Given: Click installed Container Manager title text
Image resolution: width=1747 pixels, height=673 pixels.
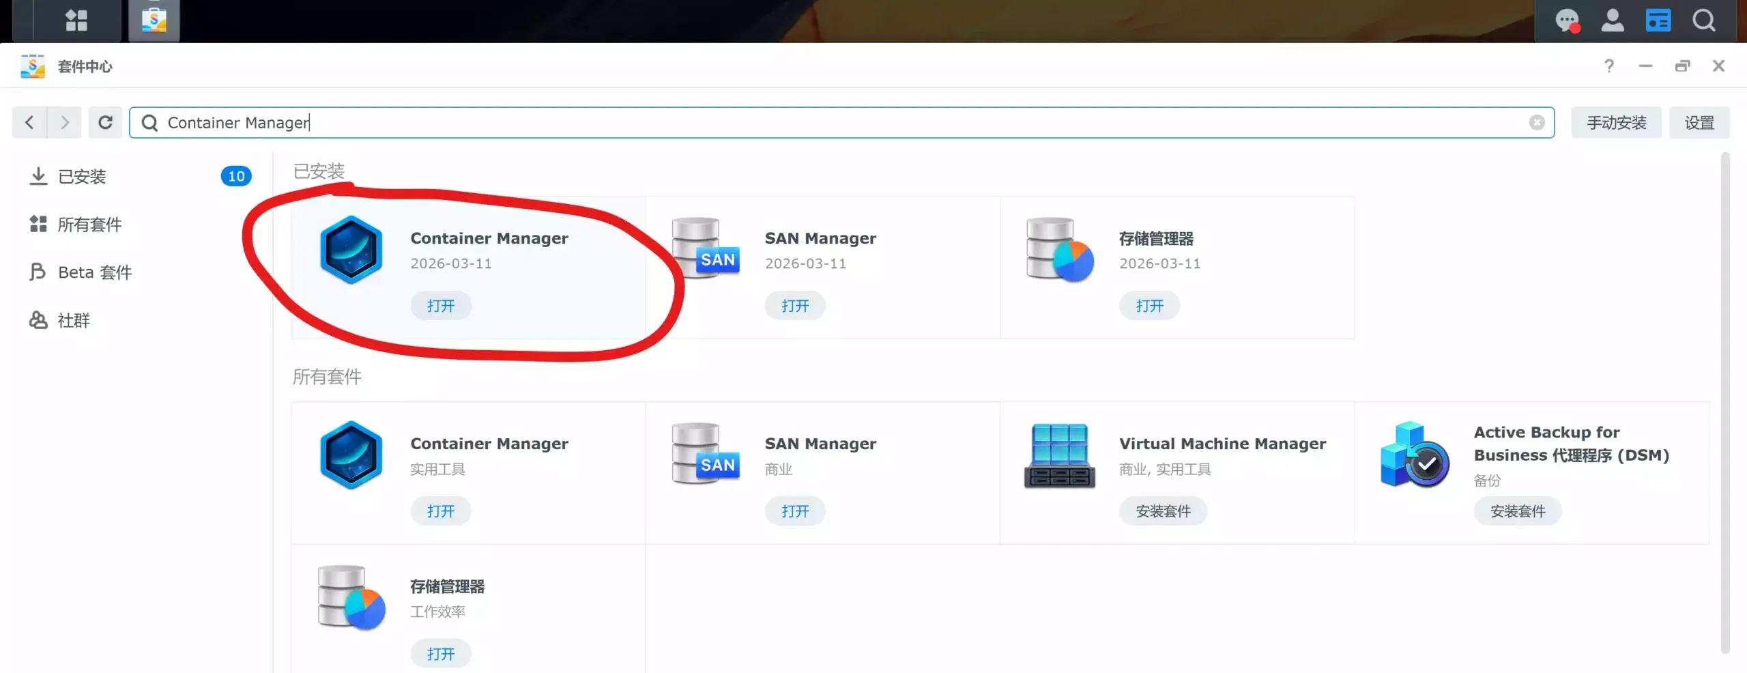Looking at the screenshot, I should click(489, 238).
